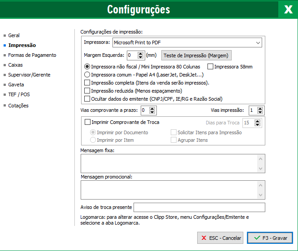The height and width of the screenshot is (251, 298).
Task: Check Impressão completa option
Action: tap(87, 83)
